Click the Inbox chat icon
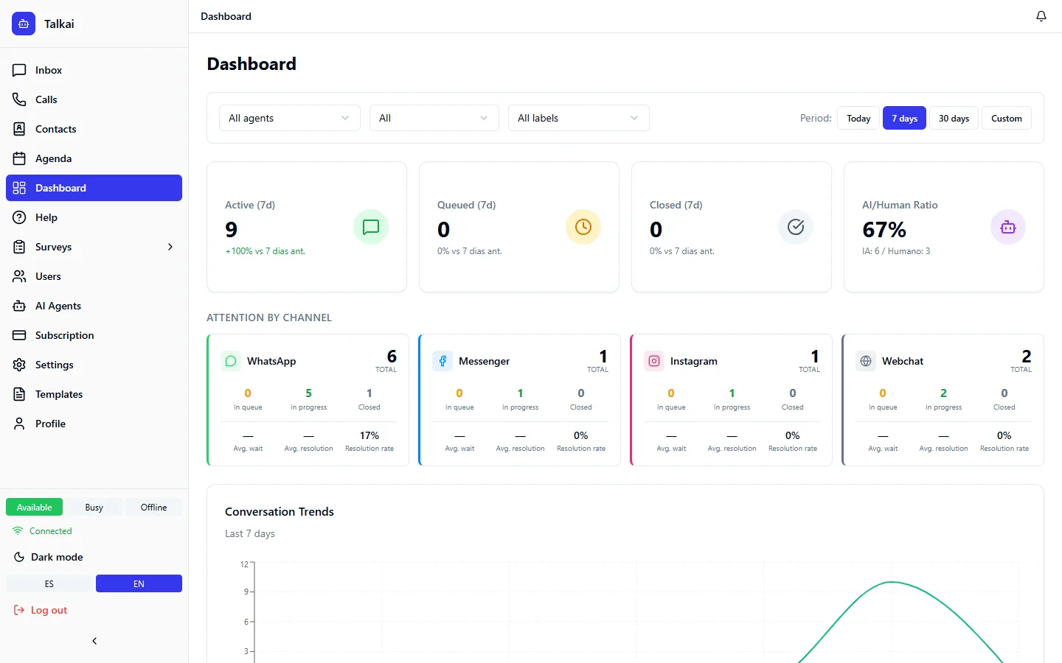1062x663 pixels. 19,70
